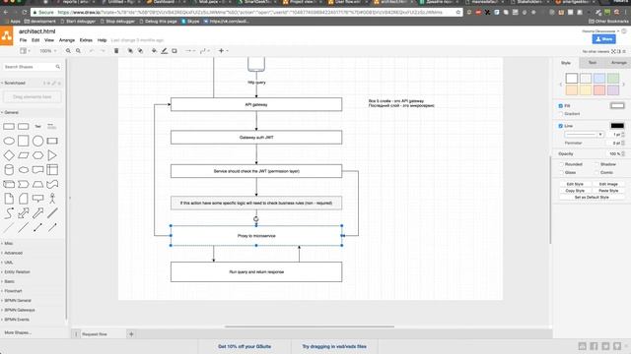631x354 pixels.
Task: Click the undo arrow icon
Action: tap(92, 51)
